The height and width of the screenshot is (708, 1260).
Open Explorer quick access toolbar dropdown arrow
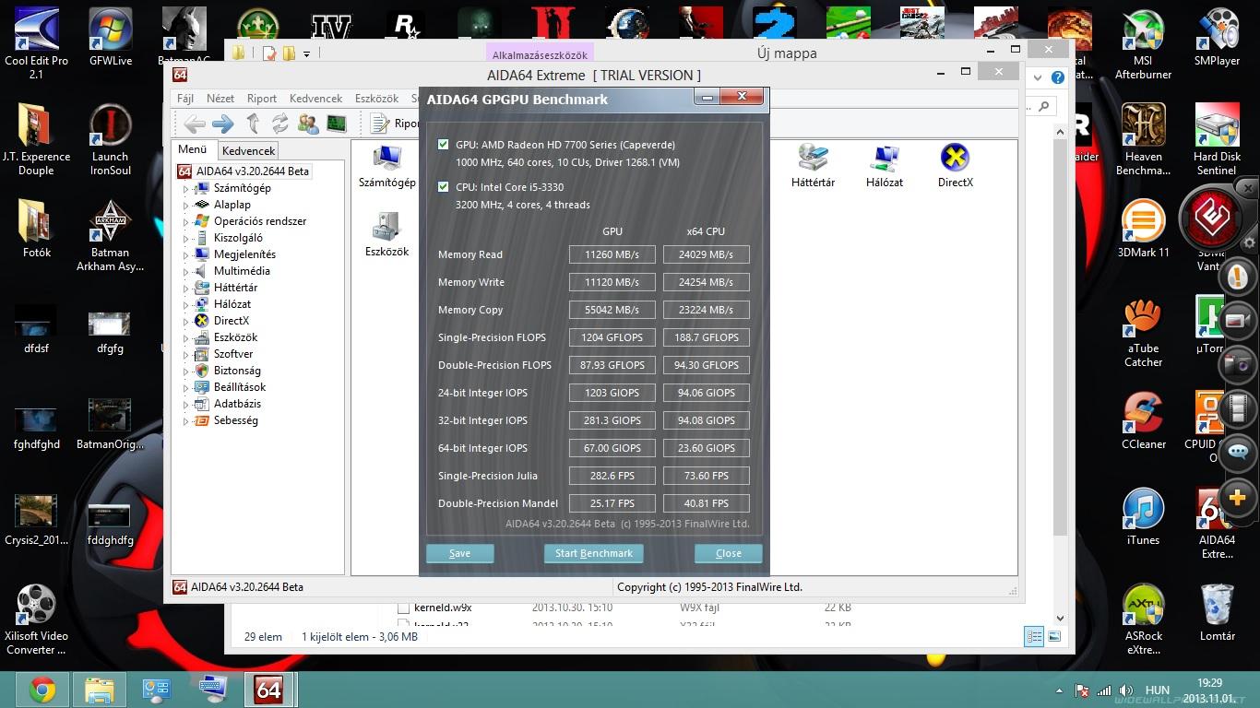point(306,54)
